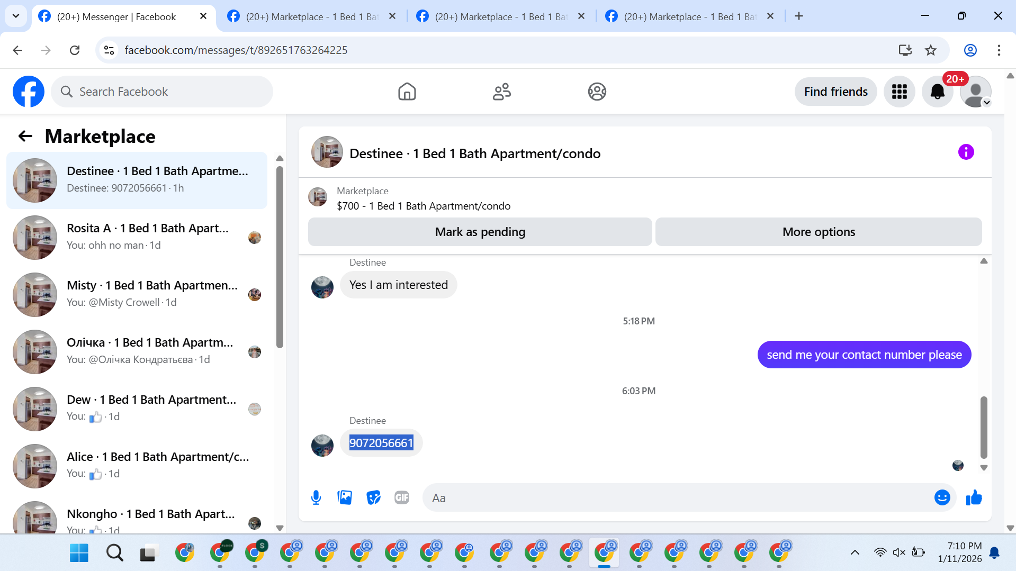Click the 9072056661 phone number message
Image resolution: width=1016 pixels, height=571 pixels.
[381, 443]
